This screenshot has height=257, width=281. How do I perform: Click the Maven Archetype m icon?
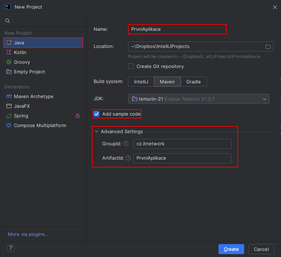tap(9, 96)
